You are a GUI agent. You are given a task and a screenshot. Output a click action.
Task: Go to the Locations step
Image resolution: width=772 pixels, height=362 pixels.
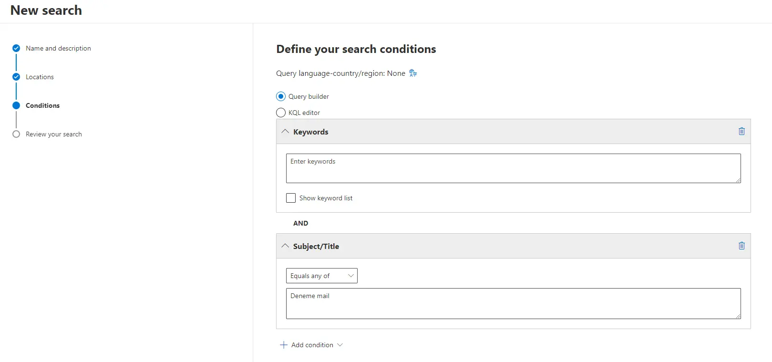pyautogui.click(x=40, y=77)
